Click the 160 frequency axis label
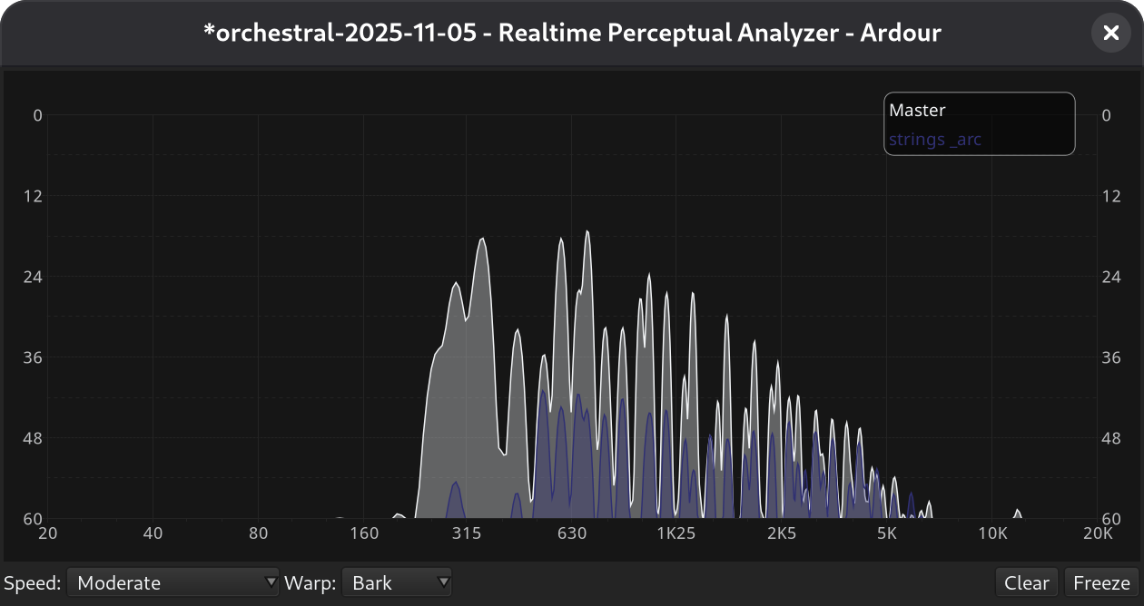Screen dimensions: 1144x606 [362, 533]
